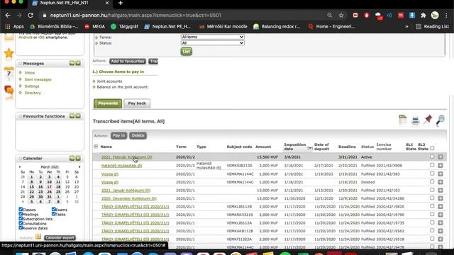Viewport: 454px width, 255px height.
Task: Toggle the Tasks calendar checkbox
Action: (54, 214)
